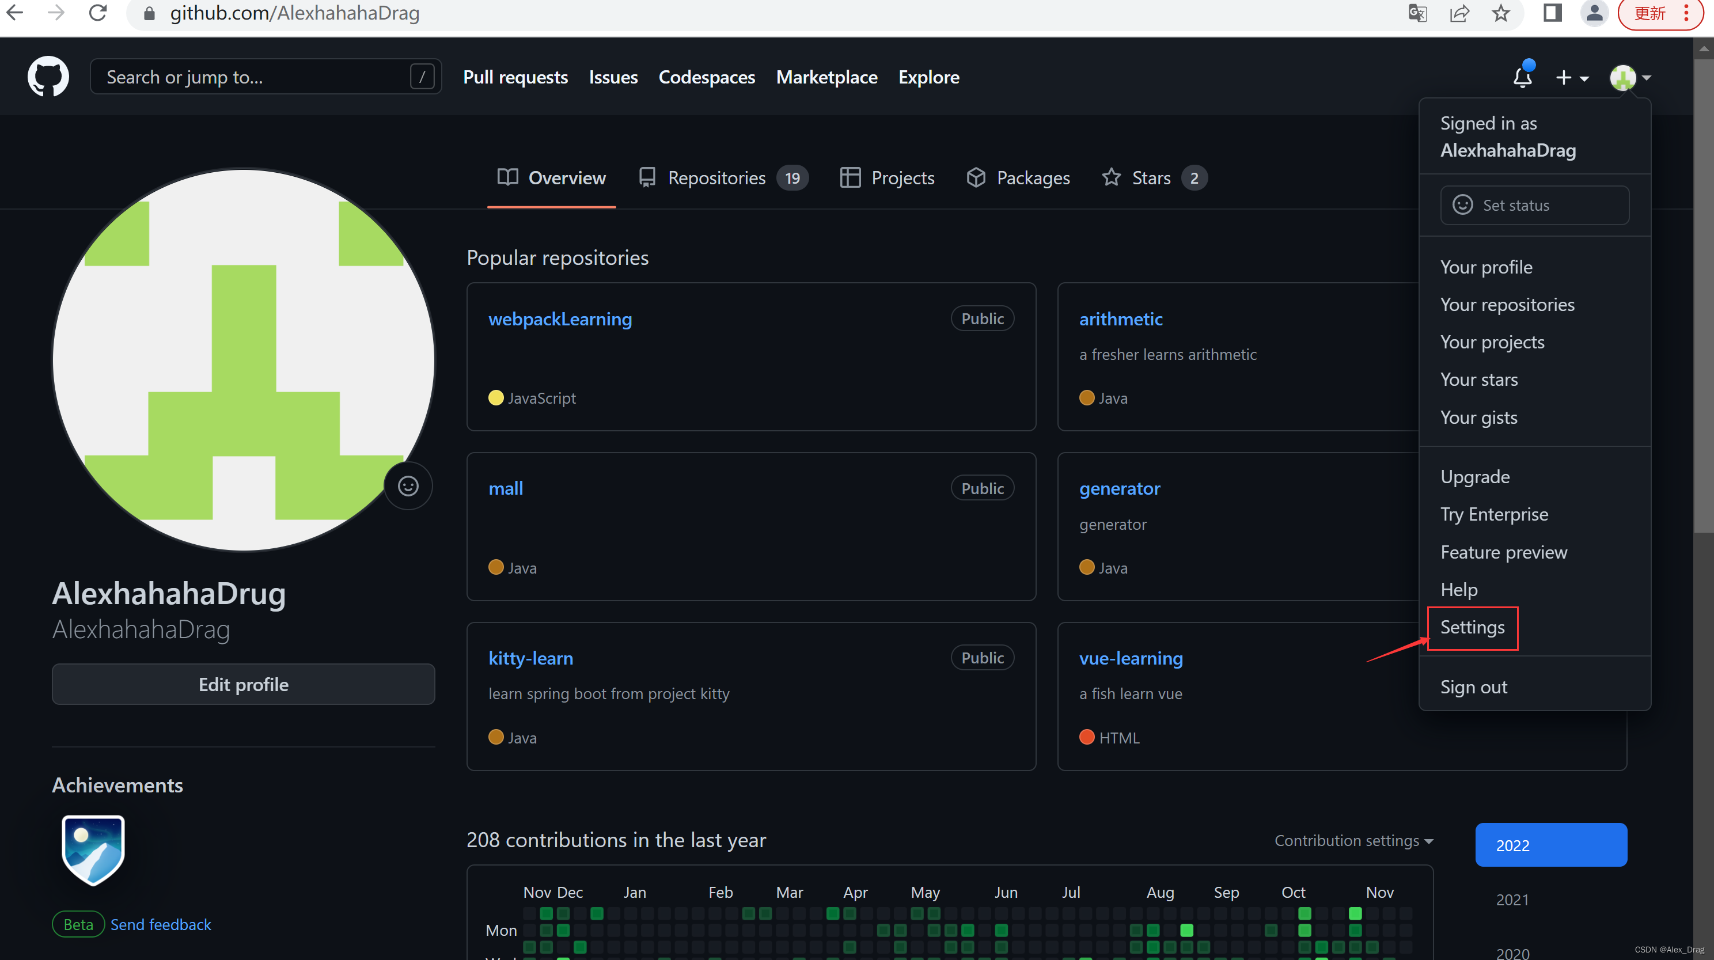Select the Overview tab
Screen dimensions: 1714x960
coord(552,177)
